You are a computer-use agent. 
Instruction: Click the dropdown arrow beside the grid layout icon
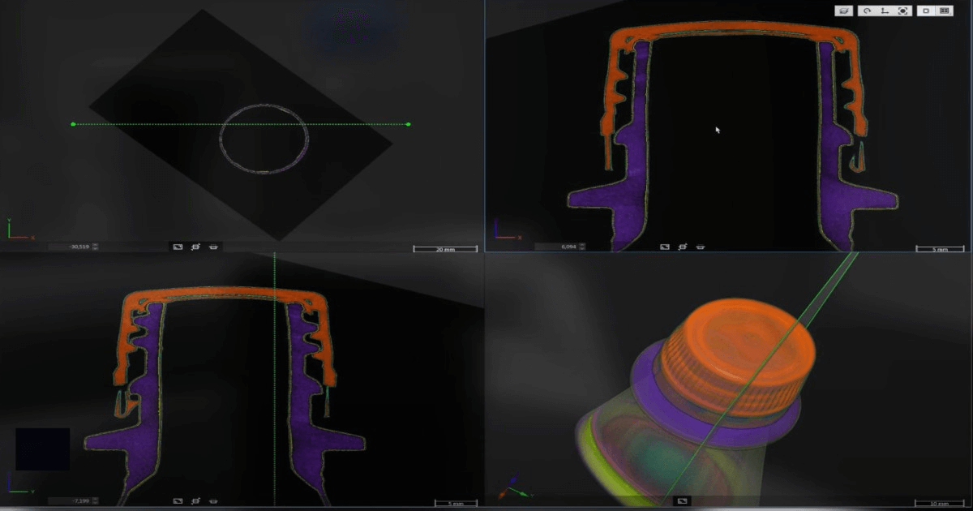pyautogui.click(x=950, y=16)
